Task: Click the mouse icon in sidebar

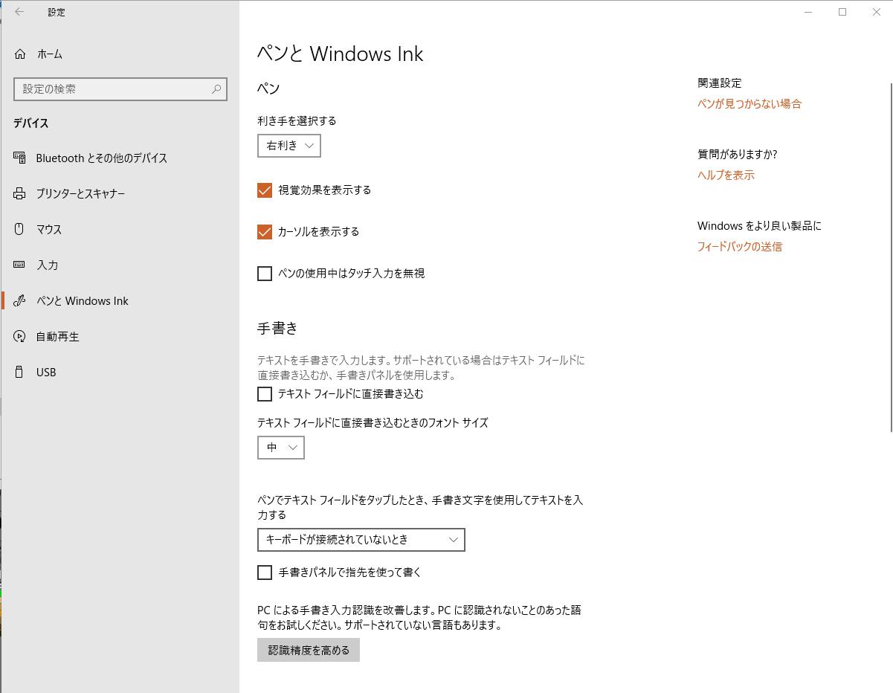Action: (20, 229)
